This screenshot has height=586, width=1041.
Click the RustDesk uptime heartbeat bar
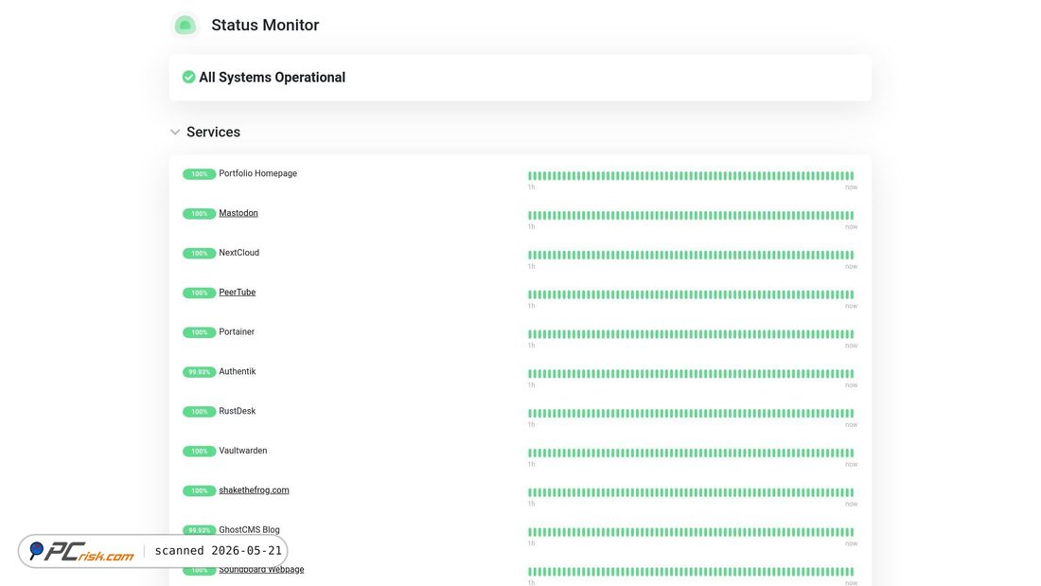coord(691,414)
